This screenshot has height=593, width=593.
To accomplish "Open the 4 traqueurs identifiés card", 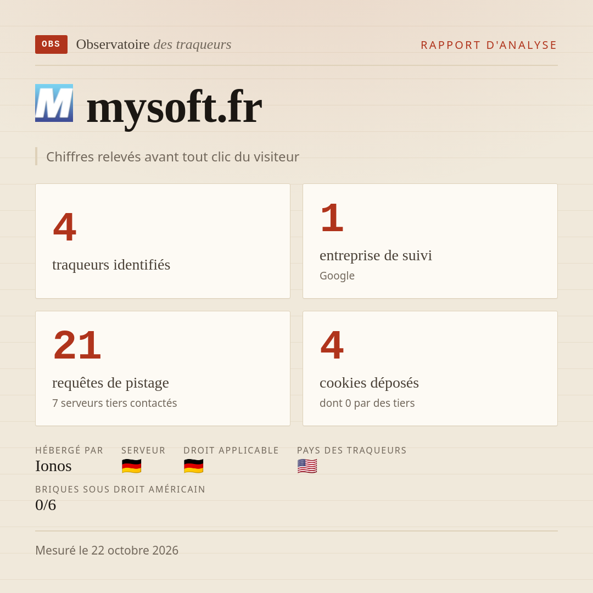I will click(163, 241).
